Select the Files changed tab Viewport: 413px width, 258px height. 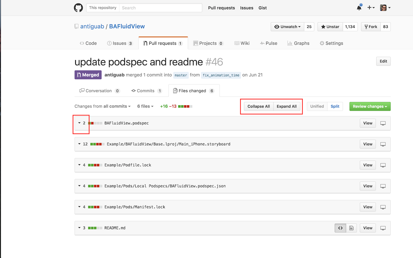click(x=194, y=91)
